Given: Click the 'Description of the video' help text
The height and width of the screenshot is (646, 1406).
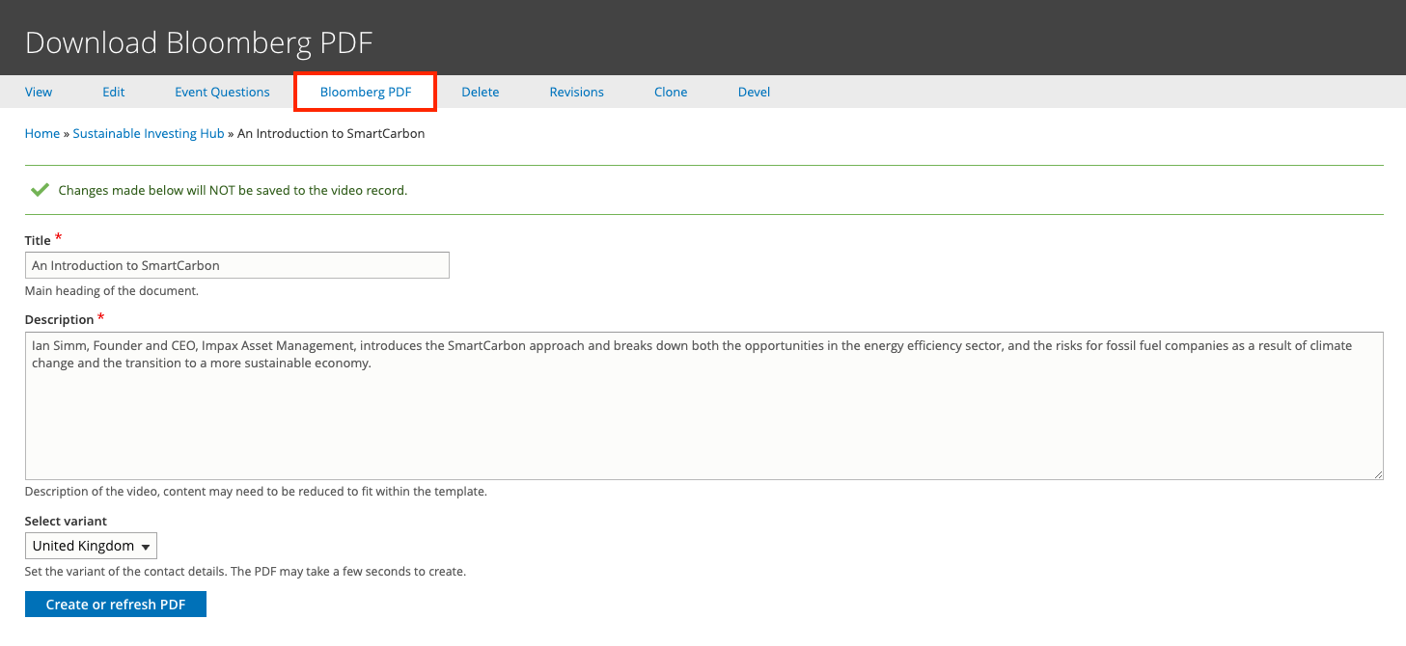Looking at the screenshot, I should coord(256,491).
